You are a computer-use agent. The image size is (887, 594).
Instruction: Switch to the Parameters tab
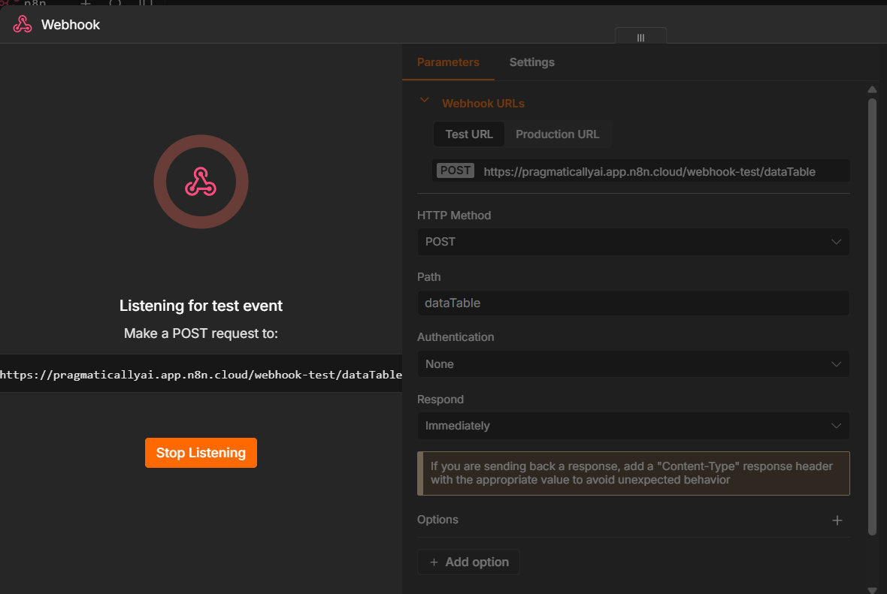(448, 62)
